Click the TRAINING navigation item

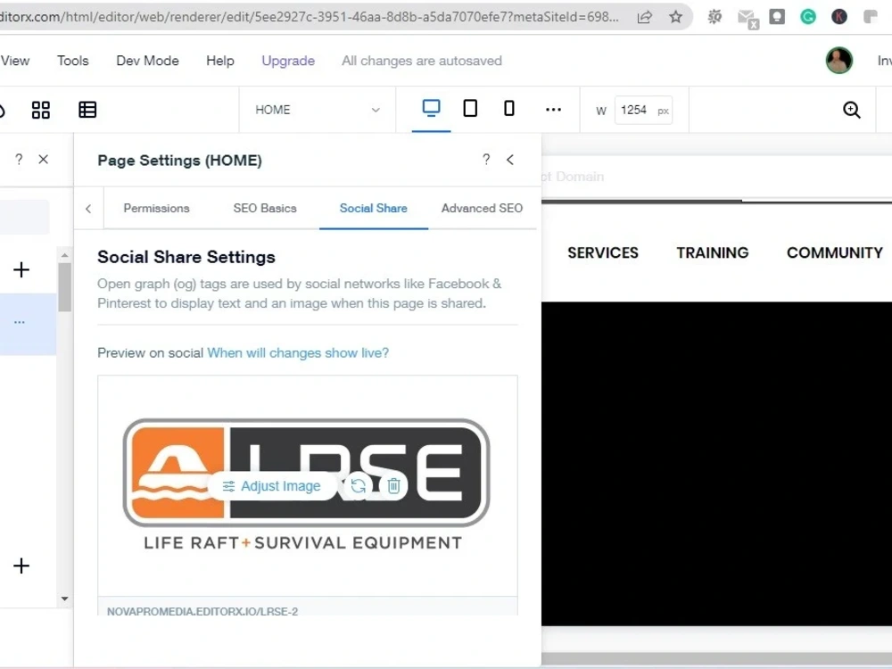pyautogui.click(x=712, y=252)
